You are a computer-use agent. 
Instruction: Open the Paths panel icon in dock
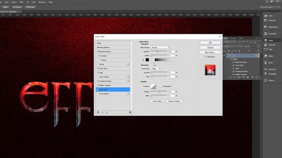coord(266,49)
